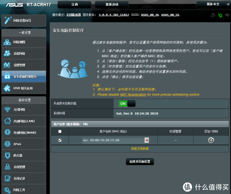Check the select-all box in client list header

(x=60, y=131)
